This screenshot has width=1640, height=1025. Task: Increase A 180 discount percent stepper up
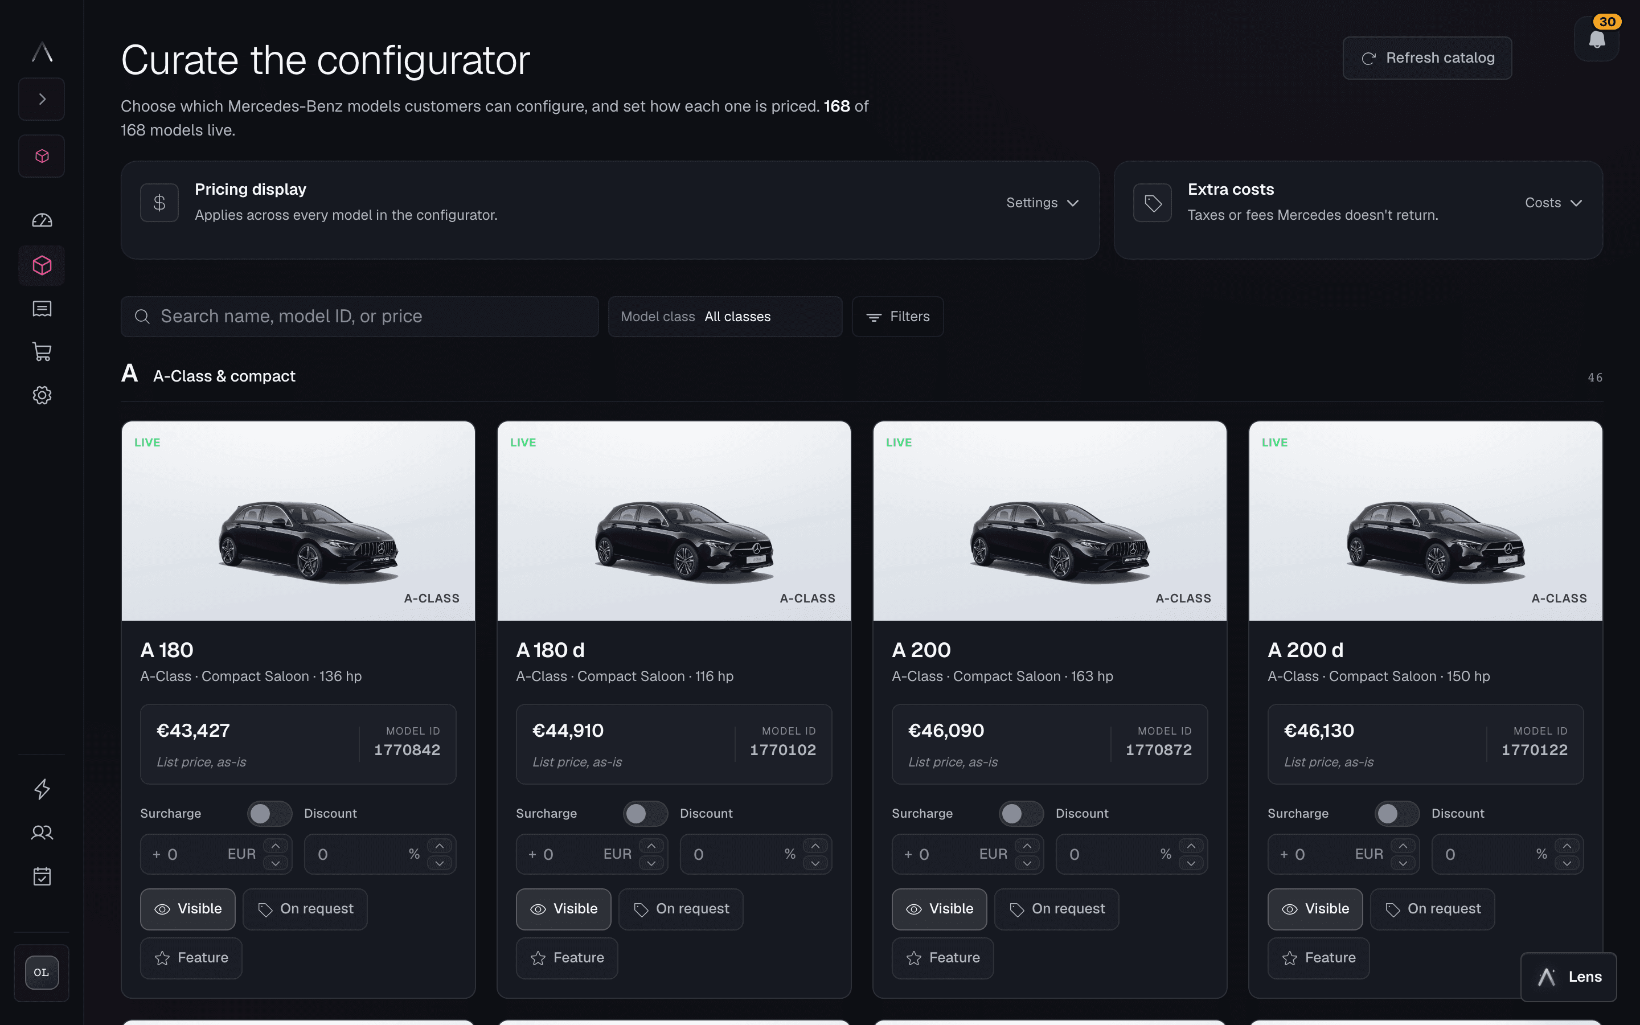[440, 846]
